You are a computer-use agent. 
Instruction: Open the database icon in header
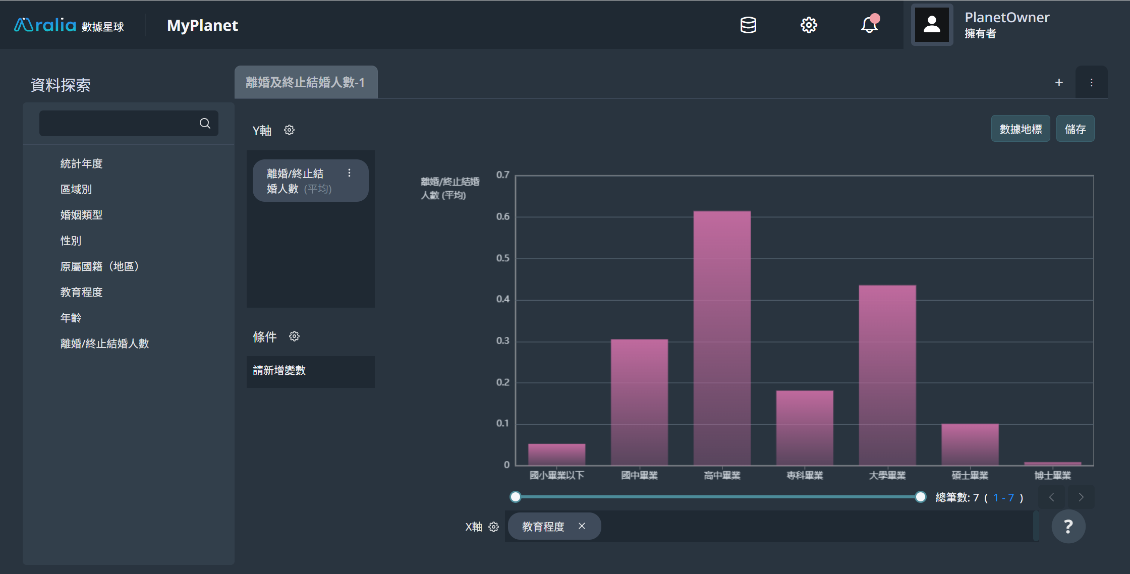coord(748,25)
